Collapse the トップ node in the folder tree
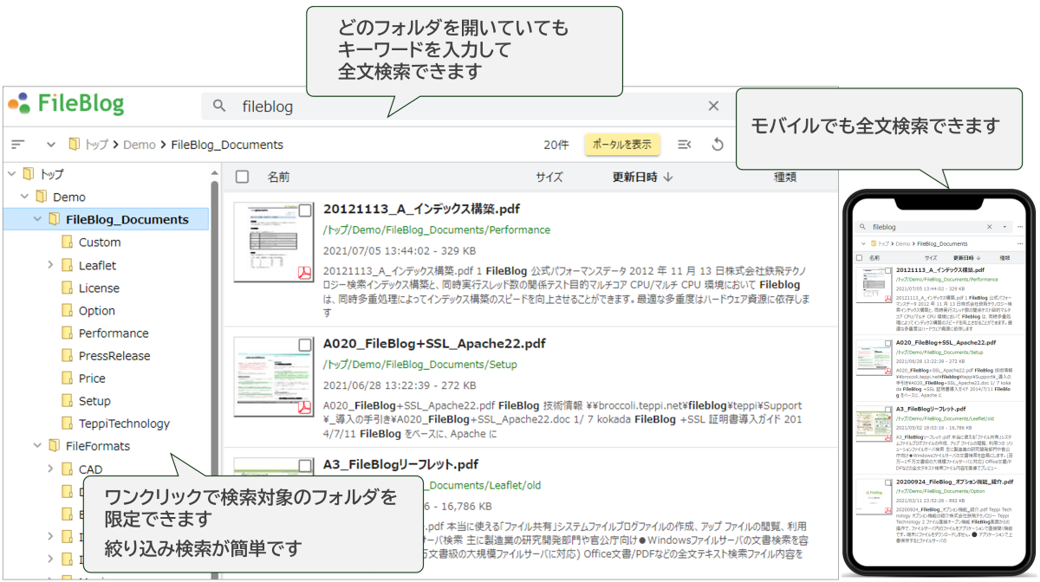The image size is (1040, 582). point(12,174)
